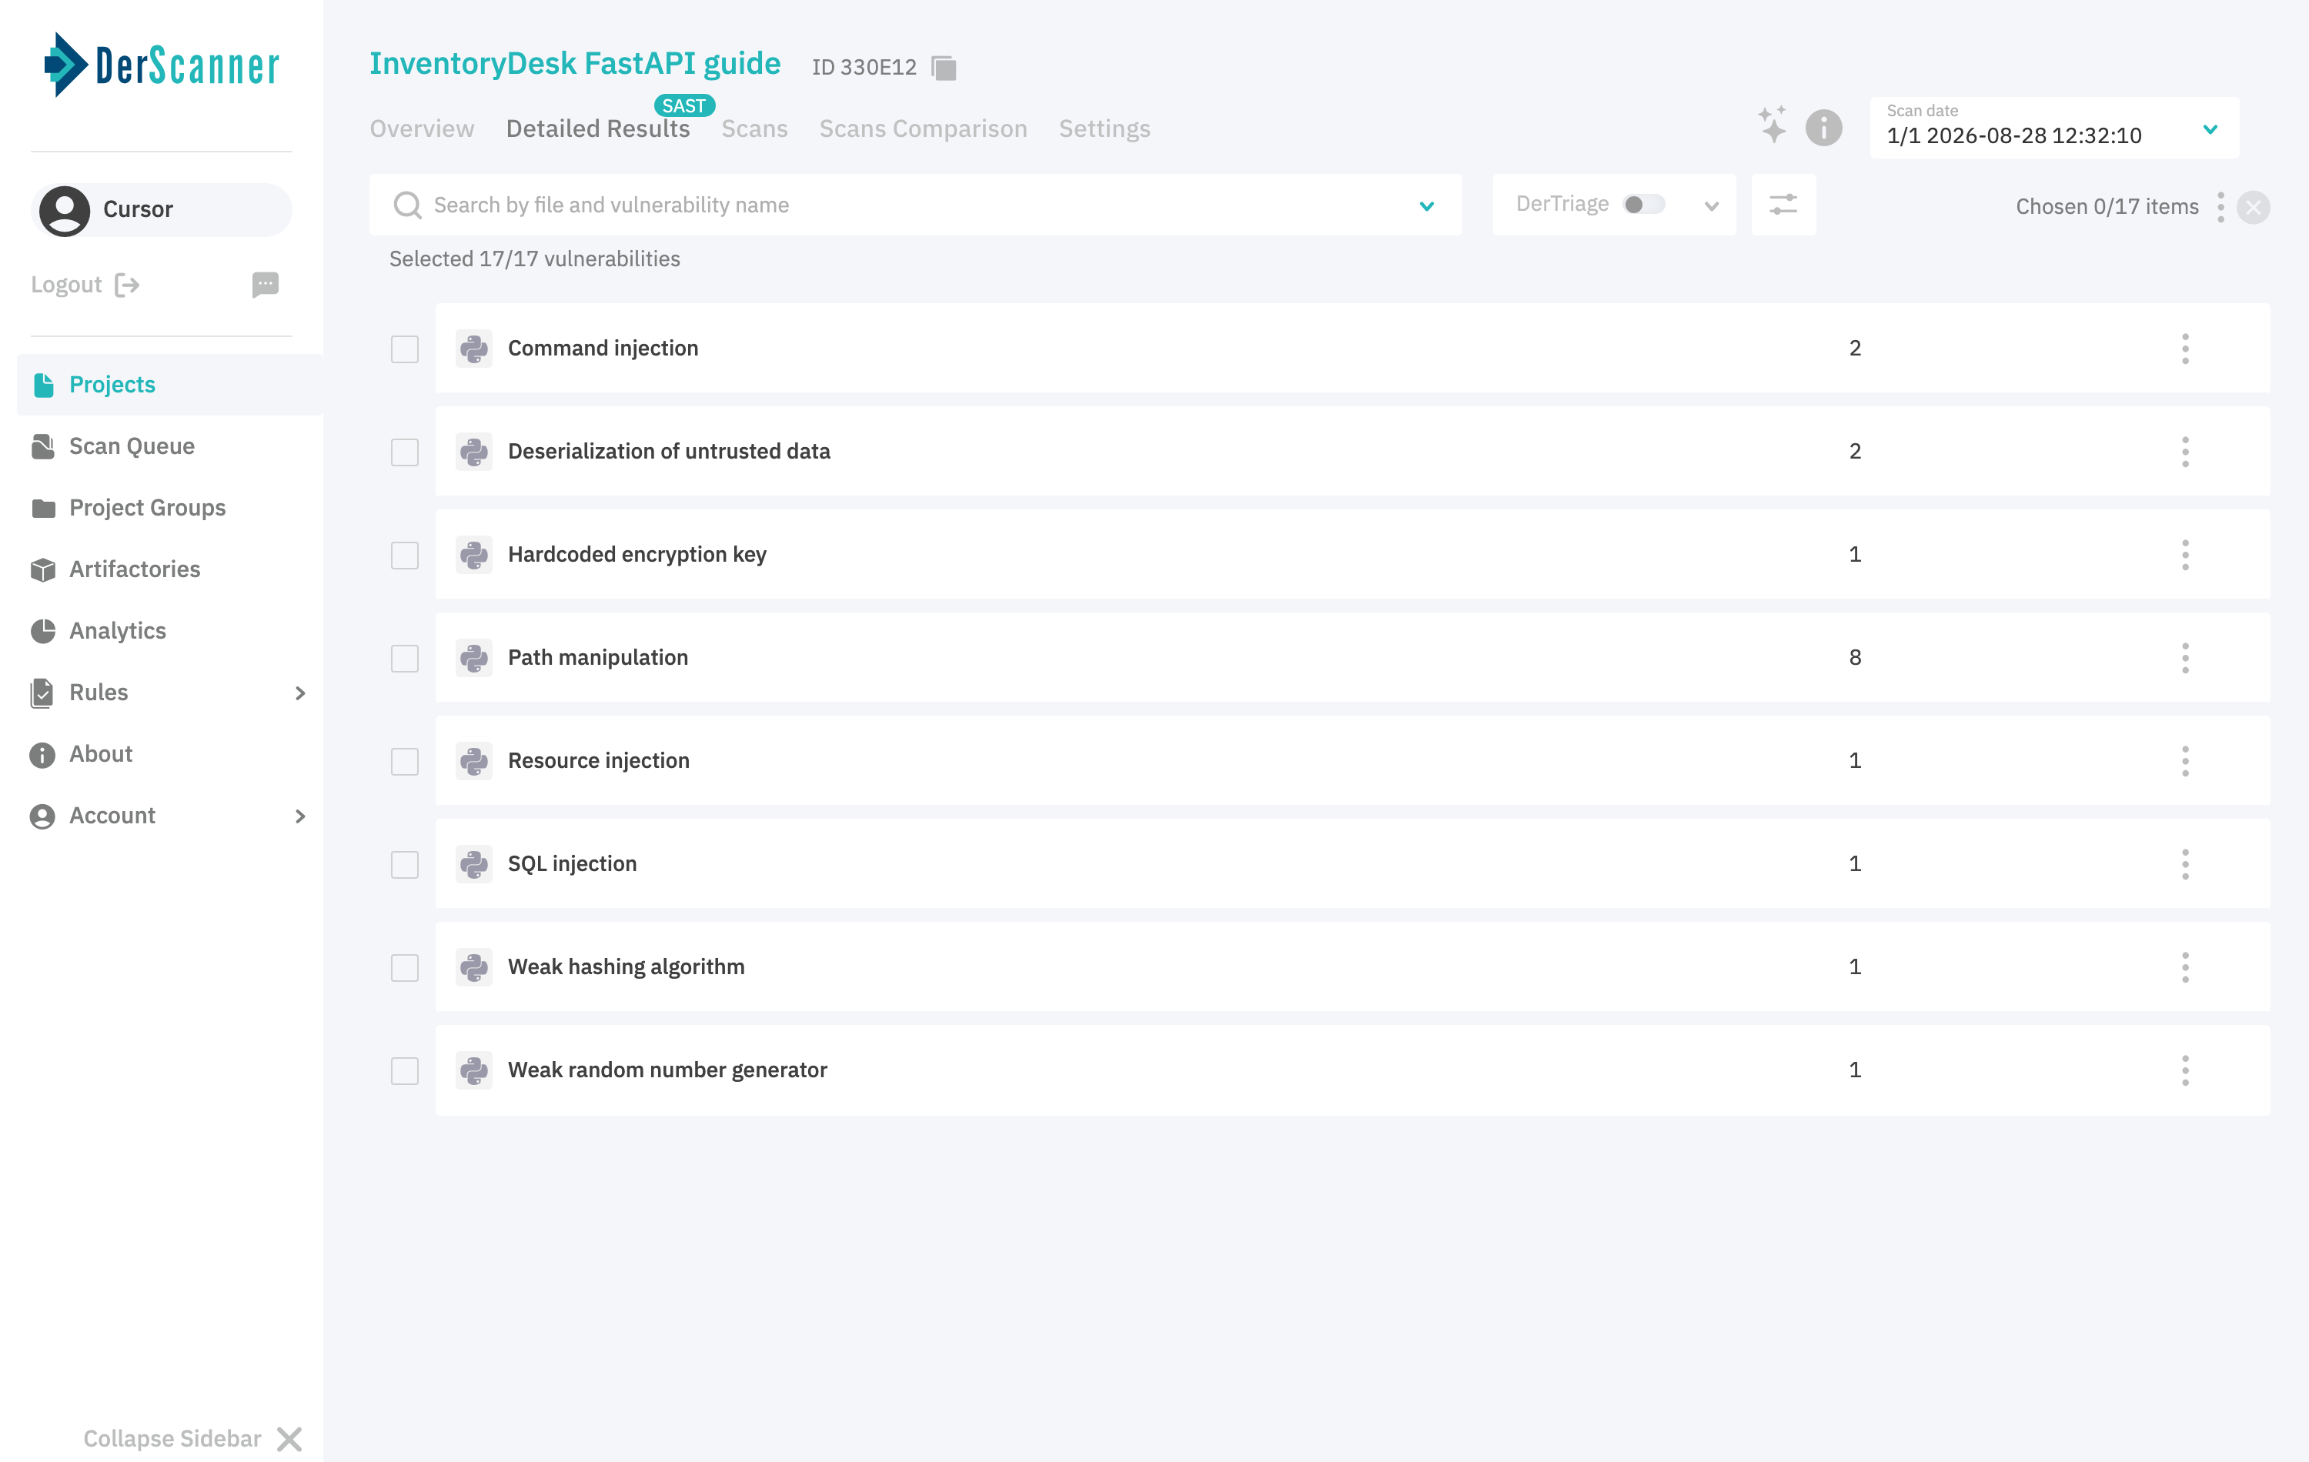
Task: Open three-dot menu for Hardcoded encryption key
Action: (x=2185, y=554)
